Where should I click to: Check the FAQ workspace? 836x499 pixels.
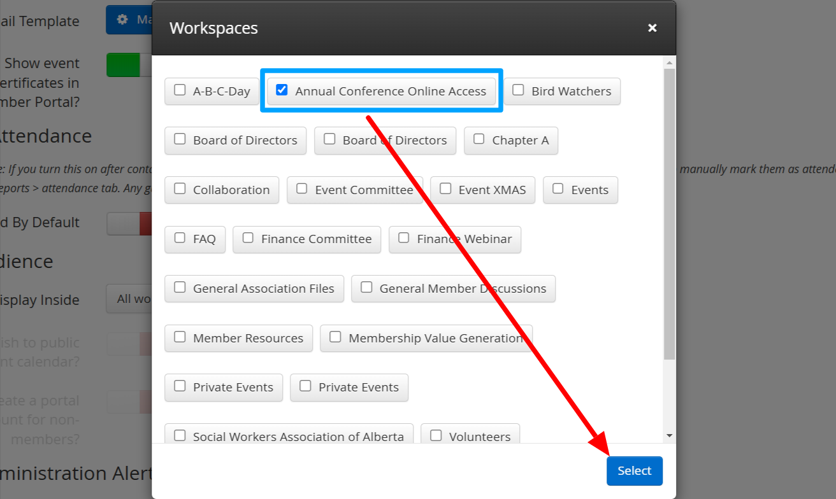tap(180, 238)
